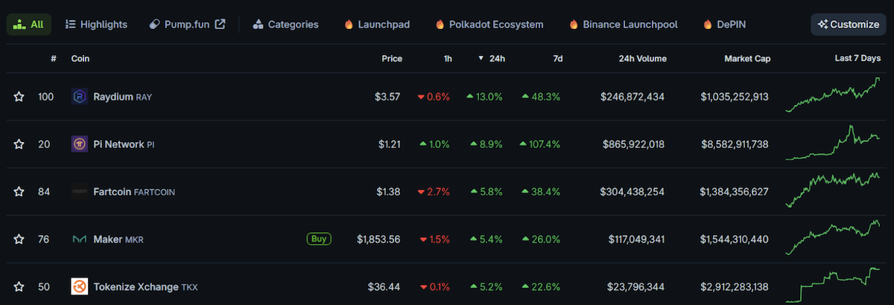
Task: Click Pi Network's volume $865,922,018
Action: point(634,144)
